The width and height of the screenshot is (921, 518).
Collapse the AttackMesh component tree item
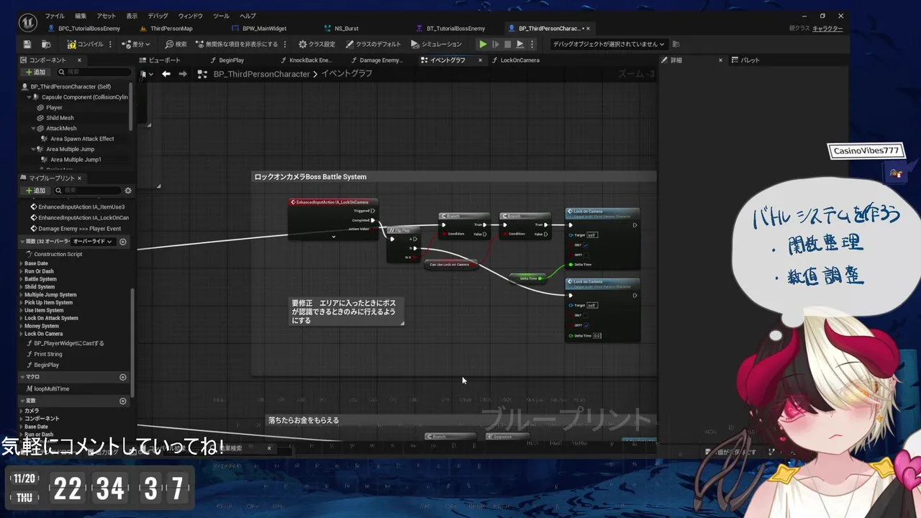[x=34, y=128]
